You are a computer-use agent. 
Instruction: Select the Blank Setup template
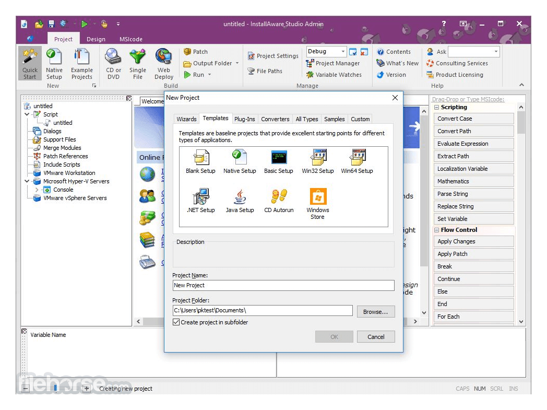[200, 161]
